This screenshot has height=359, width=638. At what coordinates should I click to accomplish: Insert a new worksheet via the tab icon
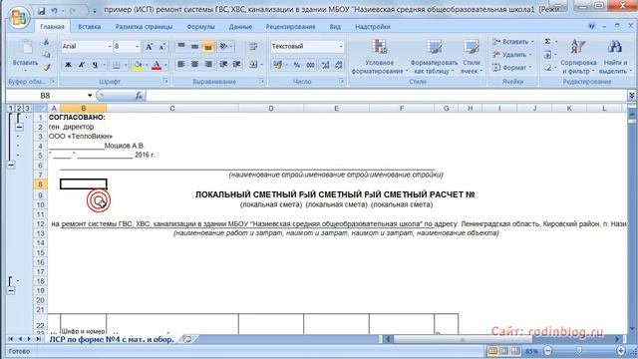pyautogui.click(x=186, y=339)
